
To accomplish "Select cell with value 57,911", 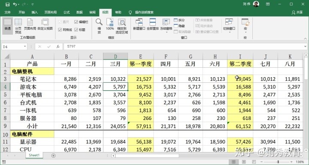I will 140,126.
